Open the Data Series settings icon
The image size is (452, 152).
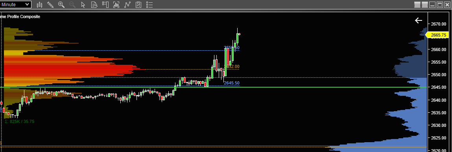(116, 5)
